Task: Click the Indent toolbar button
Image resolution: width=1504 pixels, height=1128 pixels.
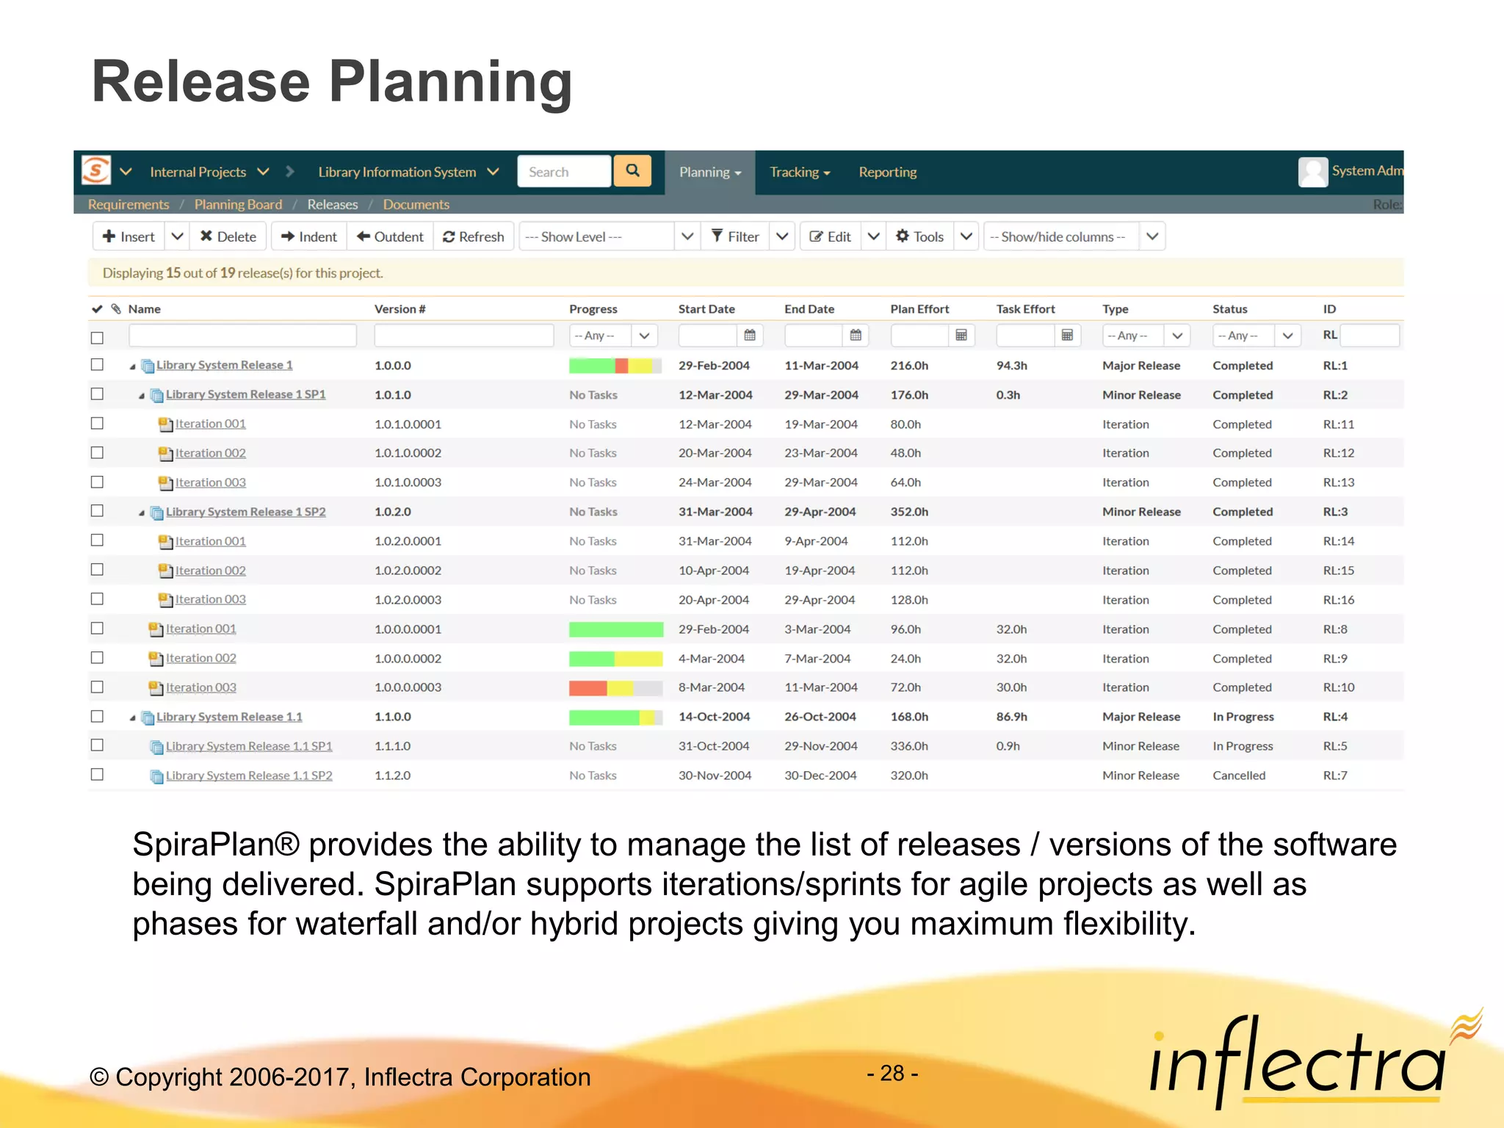Action: pyautogui.click(x=309, y=236)
